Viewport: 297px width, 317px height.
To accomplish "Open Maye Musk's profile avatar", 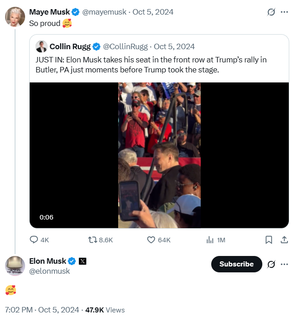I will click(15, 17).
